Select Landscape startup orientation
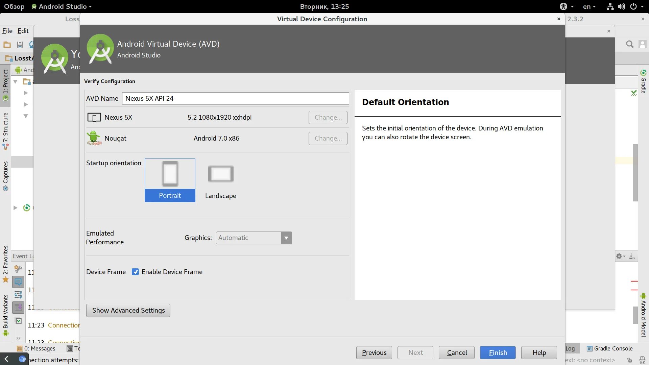The height and width of the screenshot is (365, 649). pos(220,181)
